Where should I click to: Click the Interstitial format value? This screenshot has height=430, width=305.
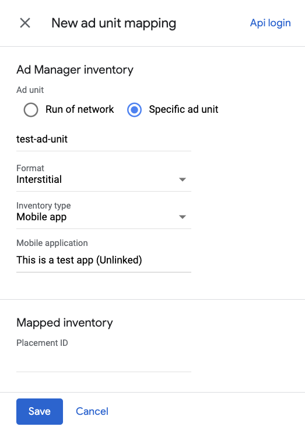(x=39, y=179)
